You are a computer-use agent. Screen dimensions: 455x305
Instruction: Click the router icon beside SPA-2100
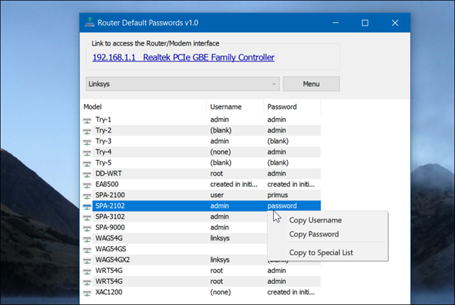87,195
